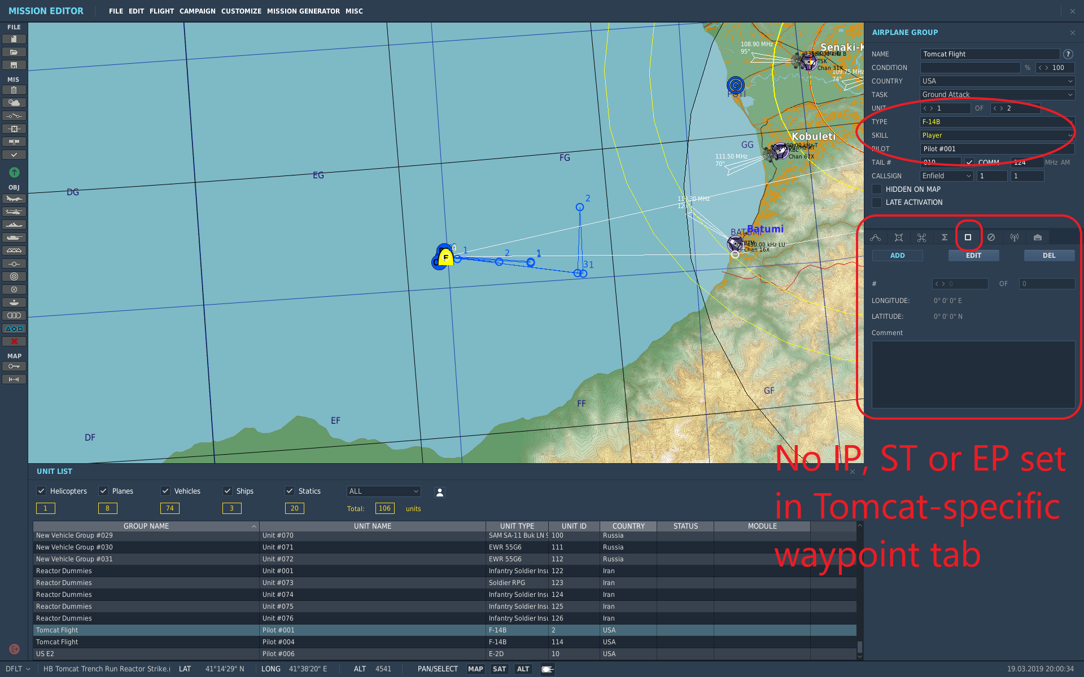Viewport: 1084px width, 677px height.
Task: Open the triggers icon in MIS section
Action: point(14,116)
